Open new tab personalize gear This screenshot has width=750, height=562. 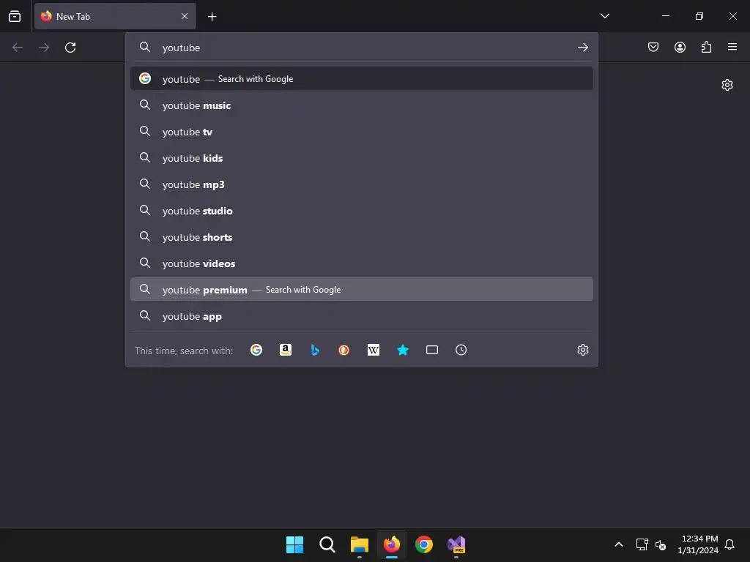[727, 85]
